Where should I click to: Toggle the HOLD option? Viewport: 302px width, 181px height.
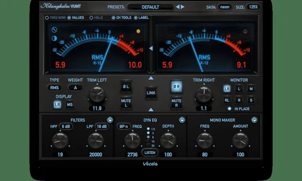(96, 18)
